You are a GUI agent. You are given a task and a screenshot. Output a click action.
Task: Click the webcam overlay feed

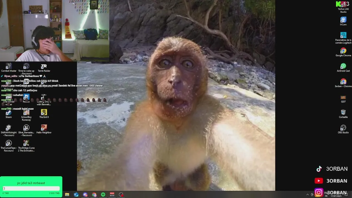[x=54, y=31]
